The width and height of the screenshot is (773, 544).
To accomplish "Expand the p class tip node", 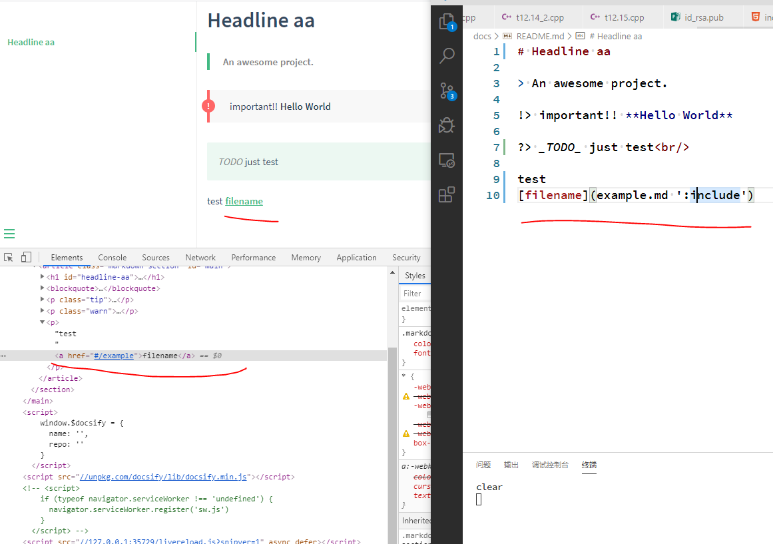I will 43,300.
